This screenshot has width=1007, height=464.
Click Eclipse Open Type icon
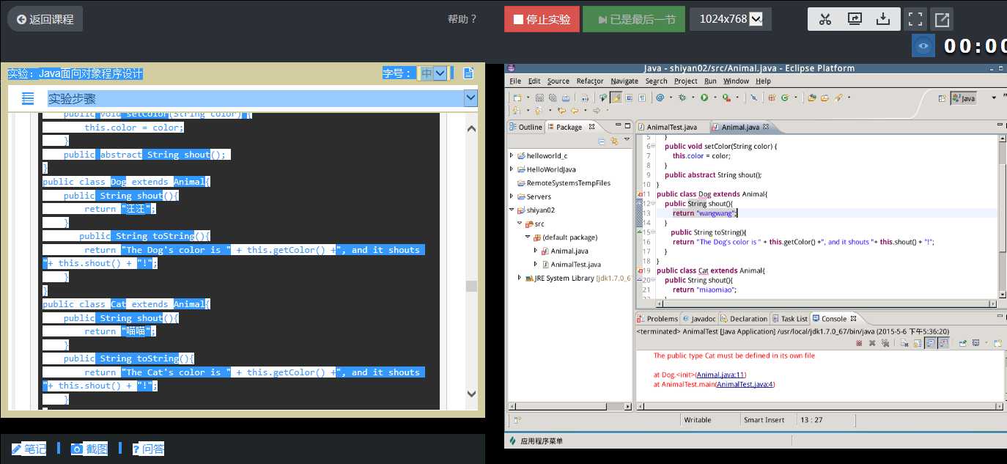pos(811,97)
